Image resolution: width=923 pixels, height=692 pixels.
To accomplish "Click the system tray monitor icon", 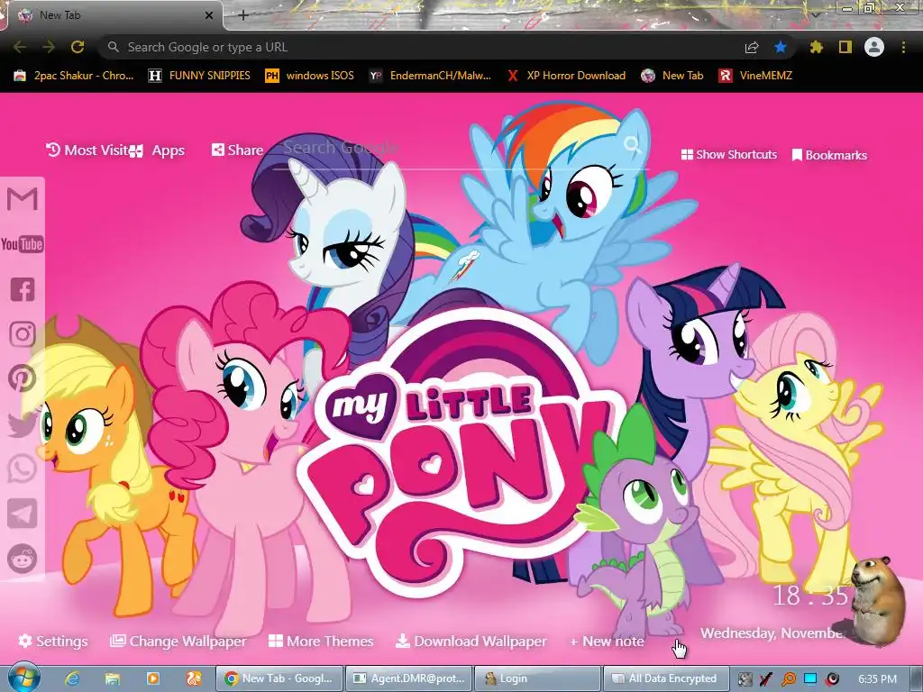I will point(810,679).
